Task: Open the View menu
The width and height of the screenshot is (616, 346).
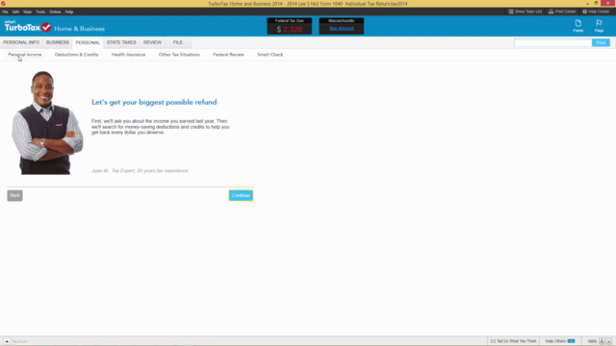Action: click(27, 12)
